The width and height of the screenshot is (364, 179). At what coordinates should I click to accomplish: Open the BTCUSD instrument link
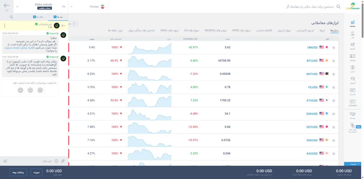coord(312,61)
